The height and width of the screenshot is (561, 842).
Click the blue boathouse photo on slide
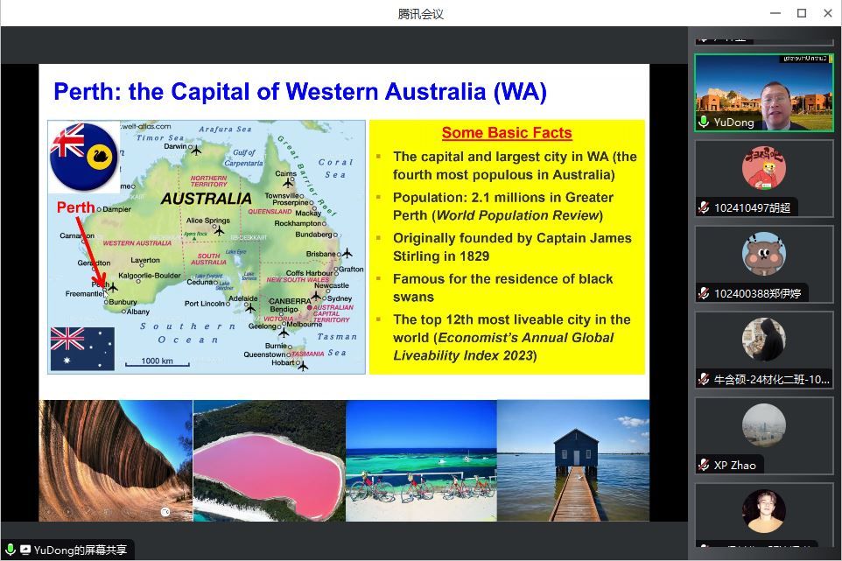coord(573,460)
